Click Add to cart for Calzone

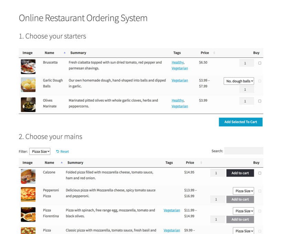tap(240, 173)
